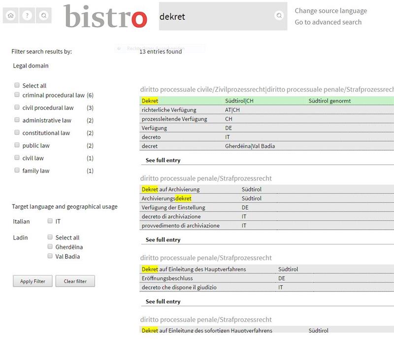The width and height of the screenshot is (394, 351).
Task: Check the Italian IT checkbox
Action: (50, 221)
